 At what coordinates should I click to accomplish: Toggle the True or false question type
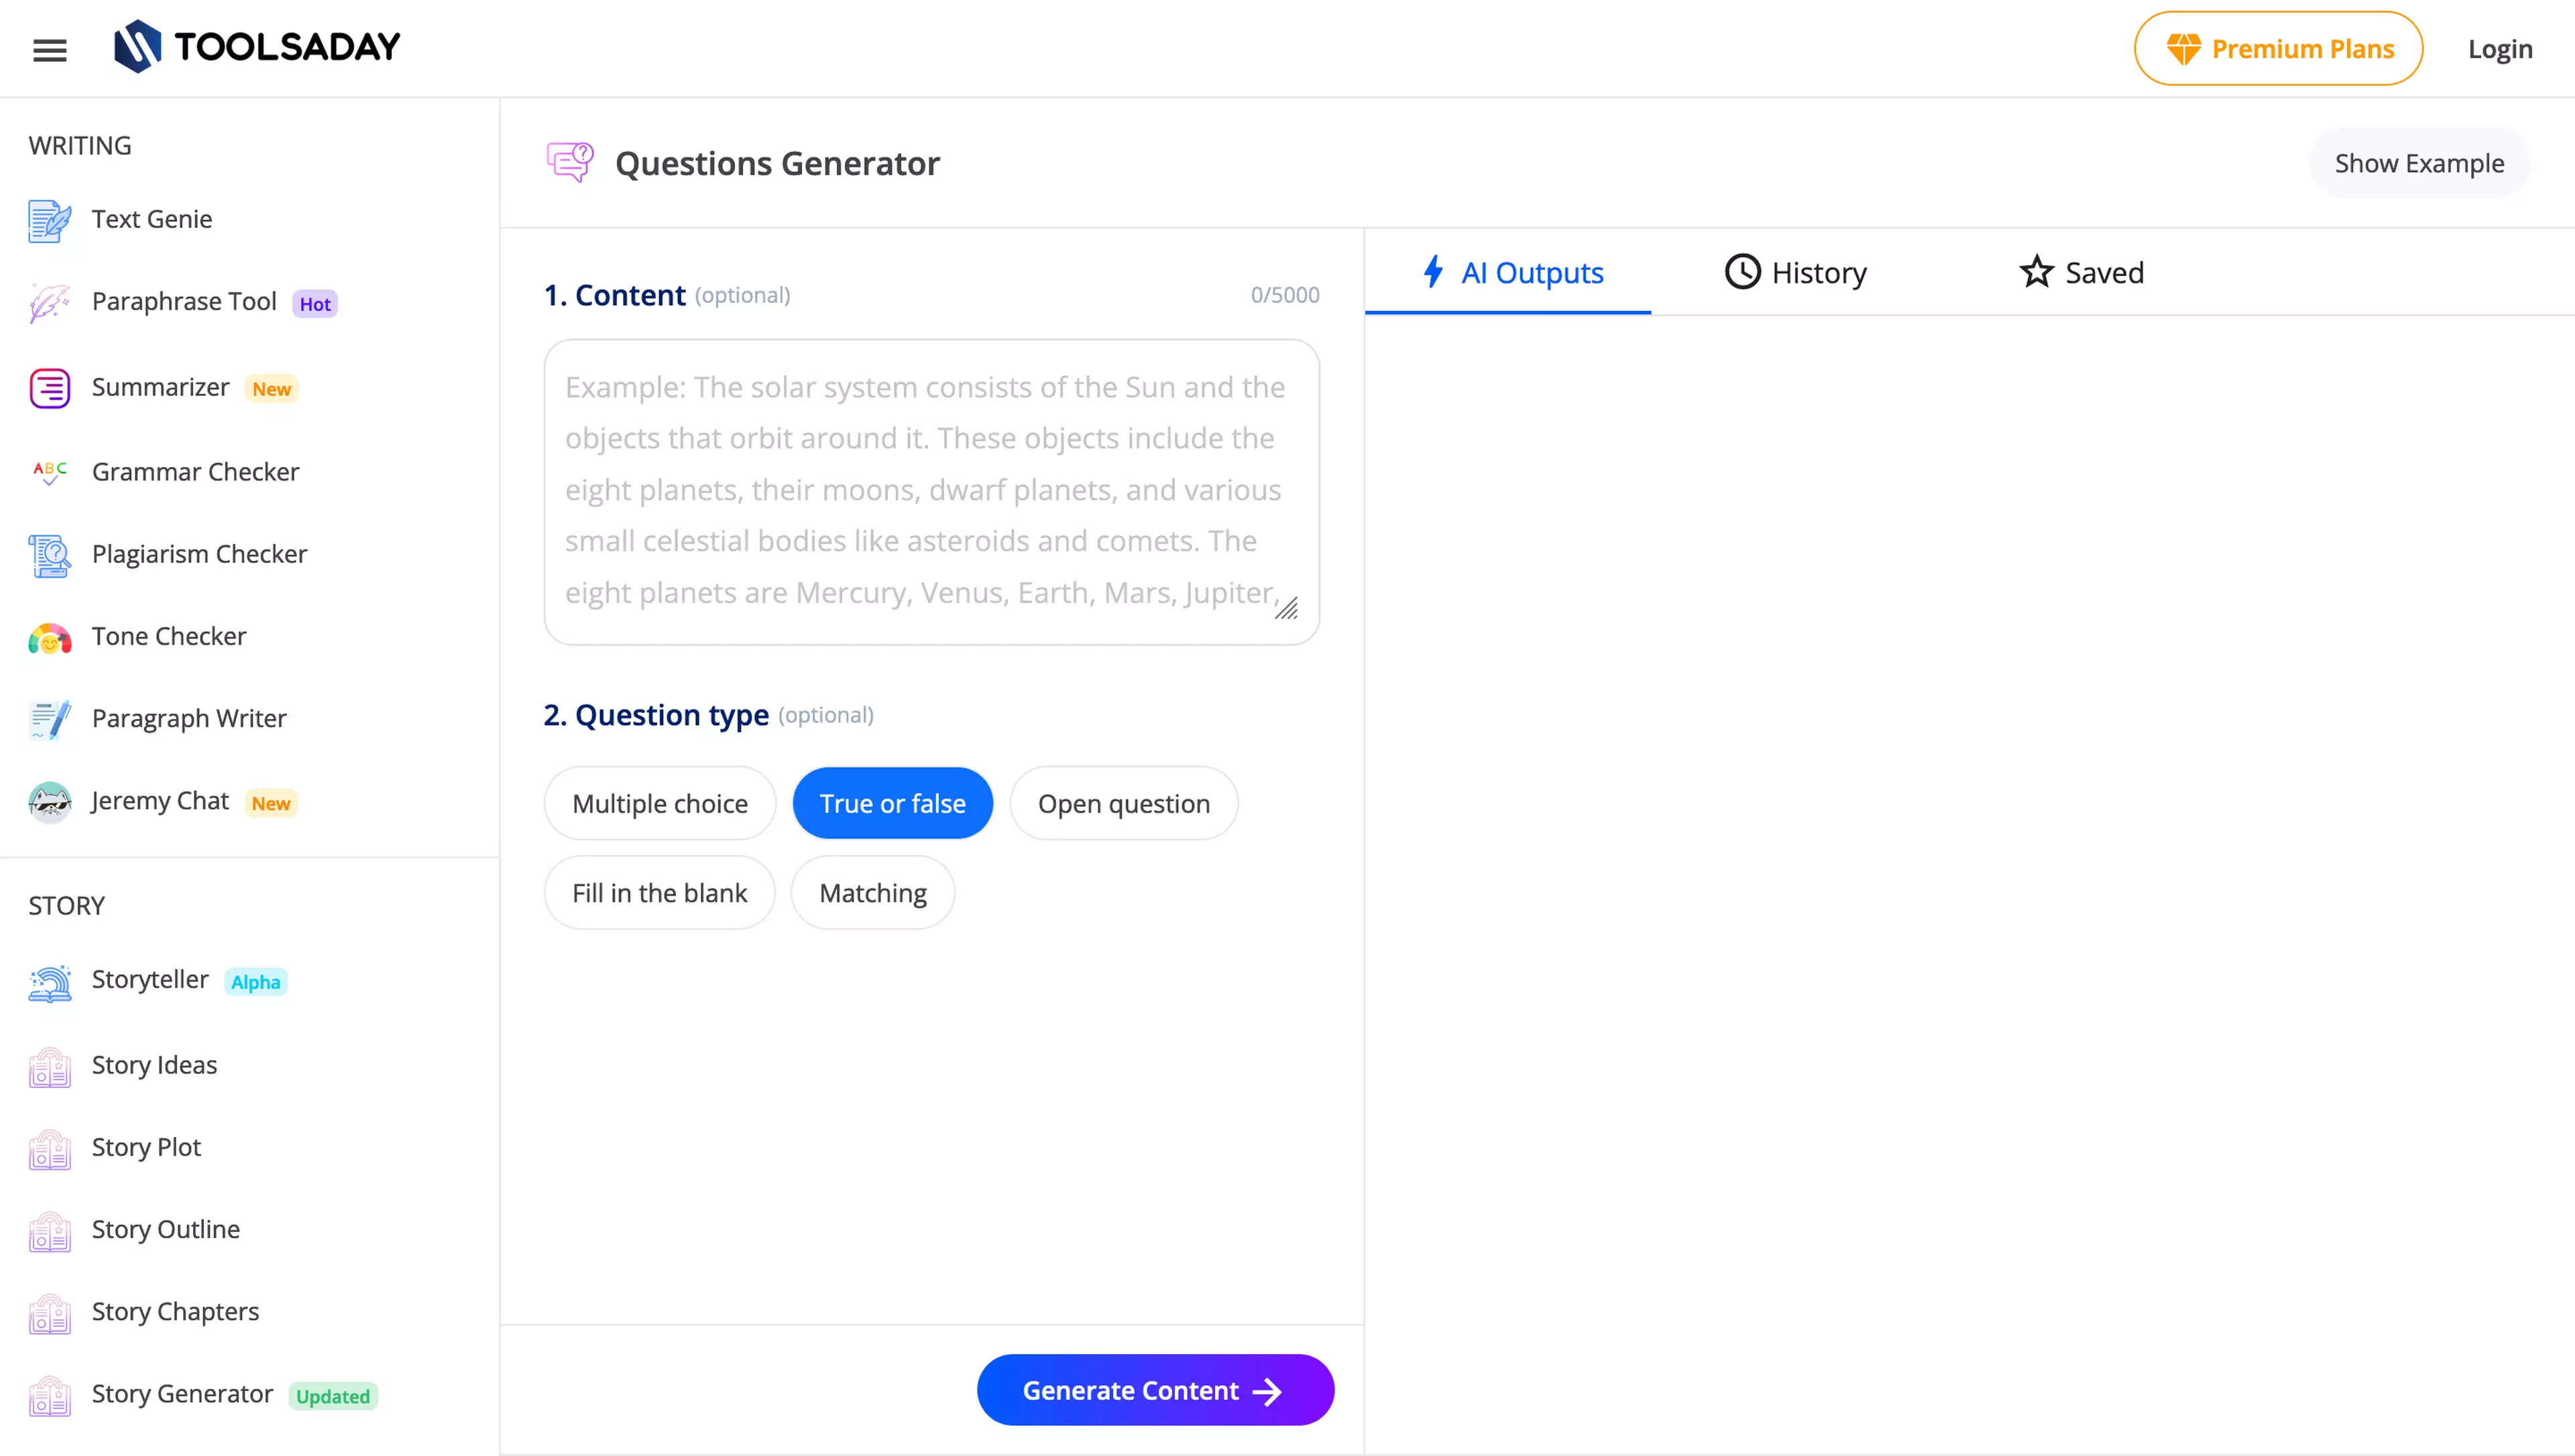tap(892, 803)
